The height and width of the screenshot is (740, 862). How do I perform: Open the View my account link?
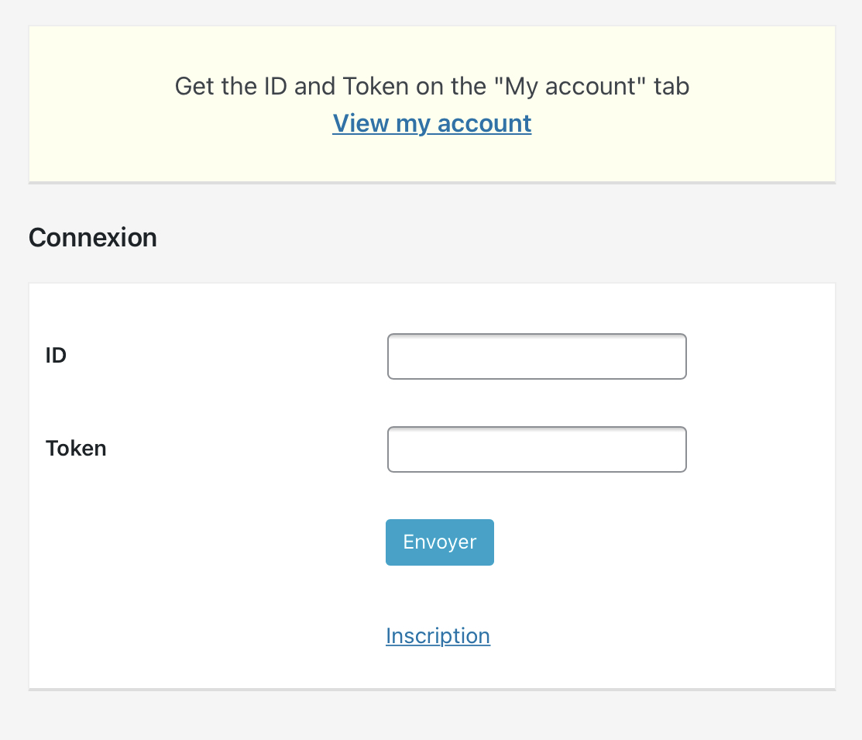pos(431,123)
